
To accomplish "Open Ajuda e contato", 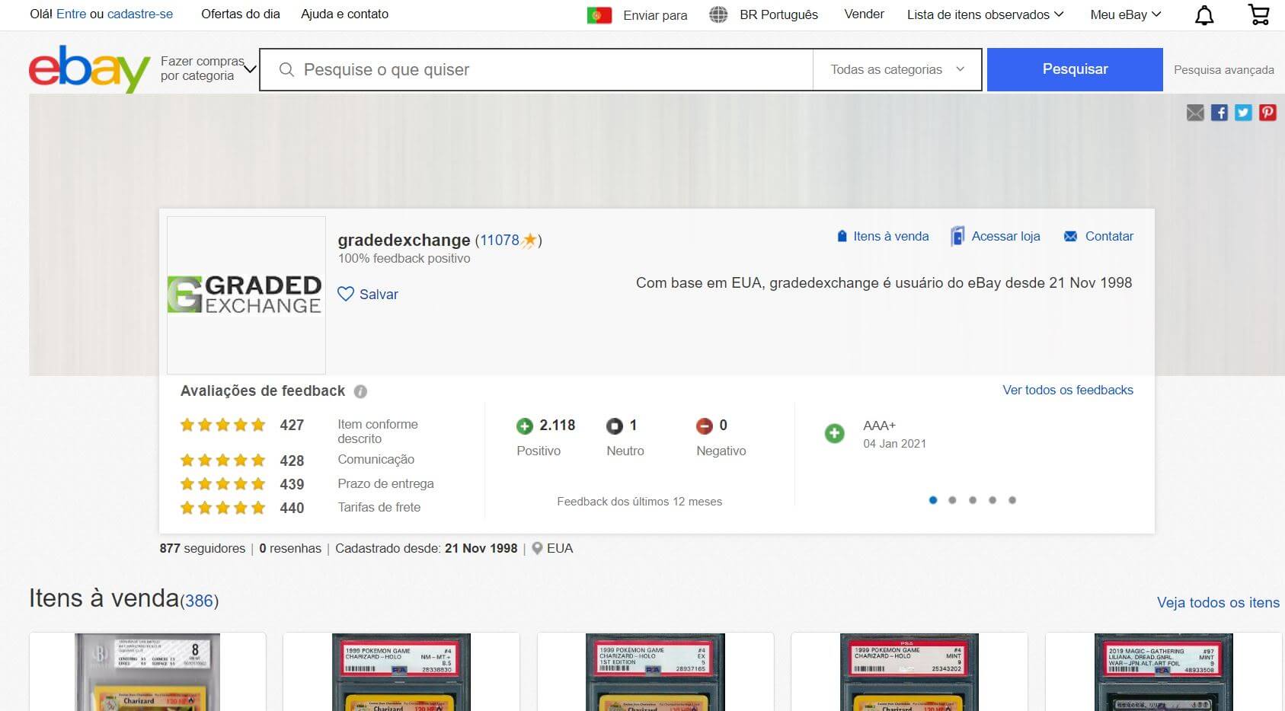I will [x=344, y=14].
